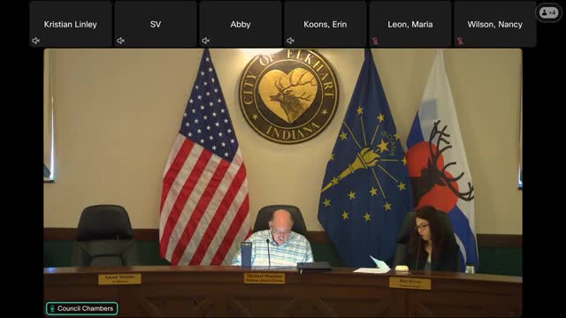Select the Leon, Maria participant tile
Screen dimensions: 566x318
pyautogui.click(x=410, y=24)
